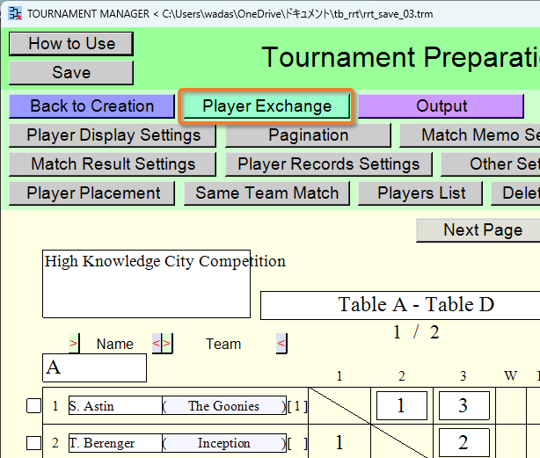Viewport: 540px width, 458px height.
Task: Click the purple Output button
Action: [x=441, y=106]
